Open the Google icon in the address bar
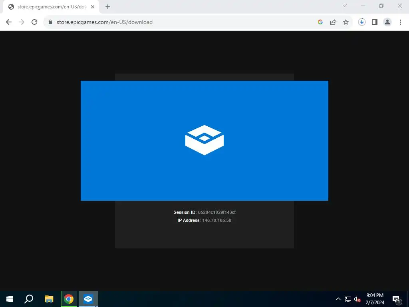This screenshot has height=307, width=409. click(x=320, y=22)
